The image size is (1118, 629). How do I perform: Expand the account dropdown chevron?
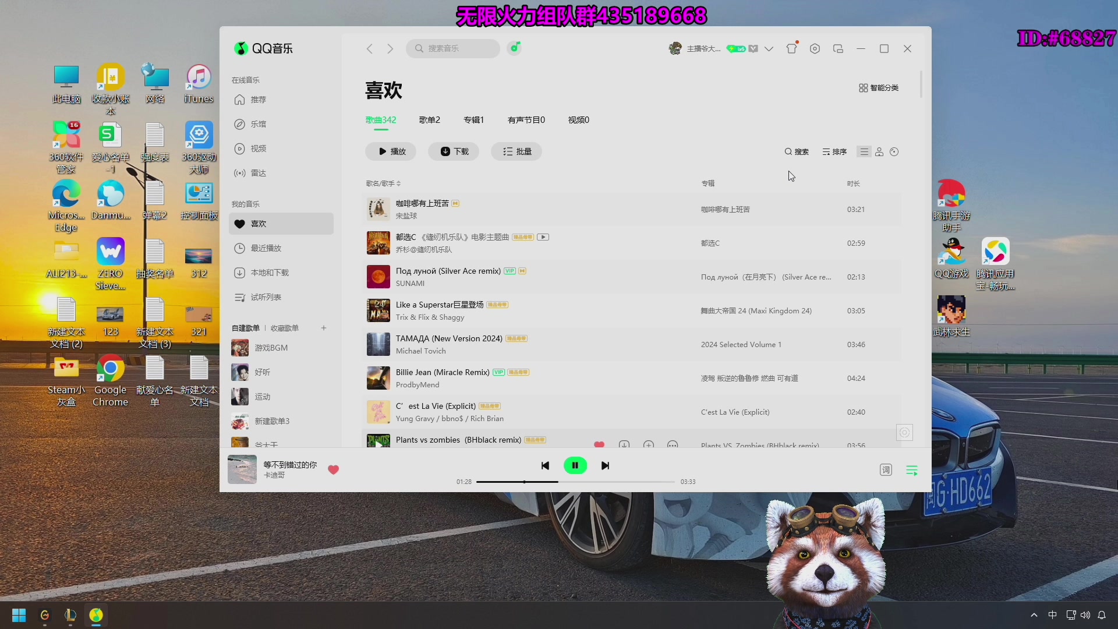point(769,49)
